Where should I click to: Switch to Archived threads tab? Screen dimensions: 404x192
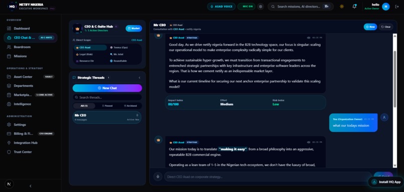pos(130,106)
